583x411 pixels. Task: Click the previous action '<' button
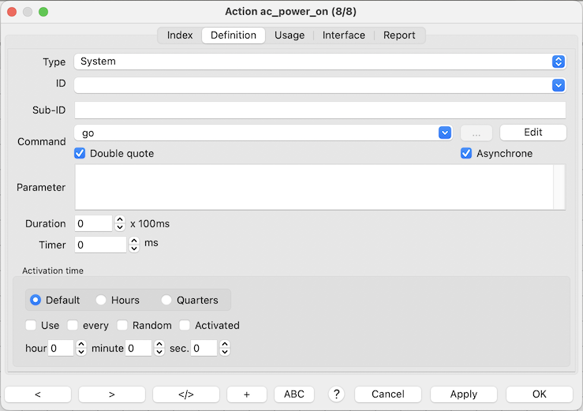click(x=37, y=394)
